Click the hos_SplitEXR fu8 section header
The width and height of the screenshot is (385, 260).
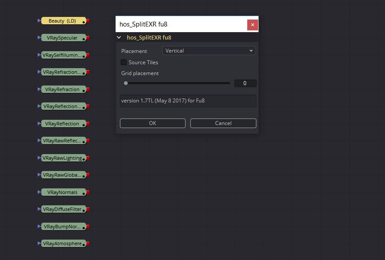click(187, 37)
